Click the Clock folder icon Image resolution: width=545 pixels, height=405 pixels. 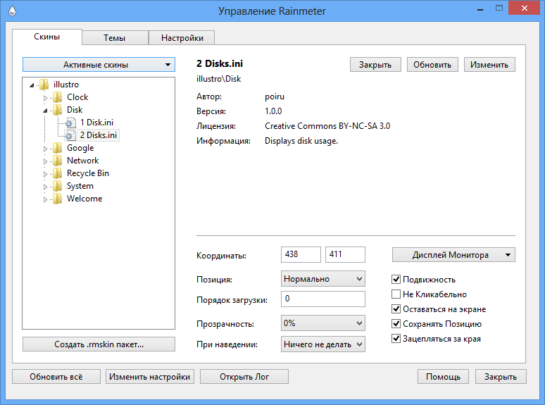tap(58, 97)
